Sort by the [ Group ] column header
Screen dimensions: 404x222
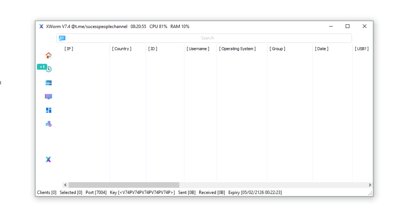tap(277, 49)
